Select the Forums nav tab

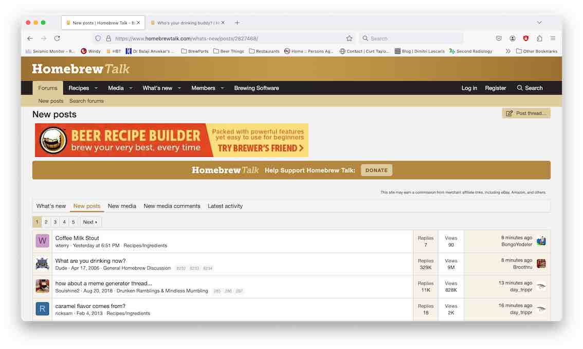coord(48,88)
